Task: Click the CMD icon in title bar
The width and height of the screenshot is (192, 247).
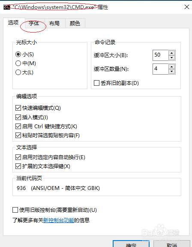Action: 7,7
